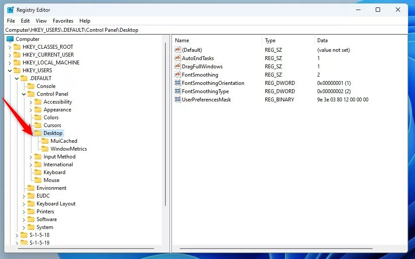Click the Registry Editor app icon in title bar
This screenshot has height=259, width=415.
tap(10, 10)
